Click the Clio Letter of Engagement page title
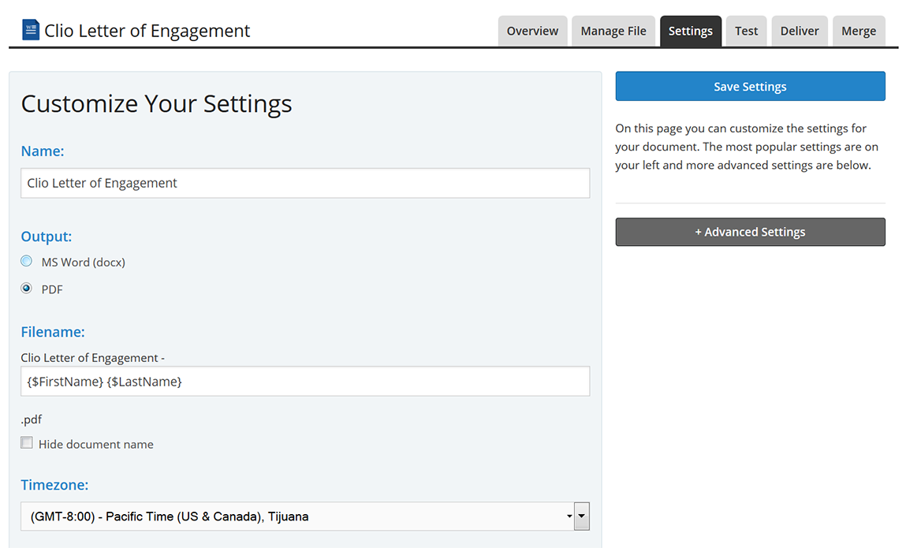Screen dimensions: 906x548 click(147, 31)
